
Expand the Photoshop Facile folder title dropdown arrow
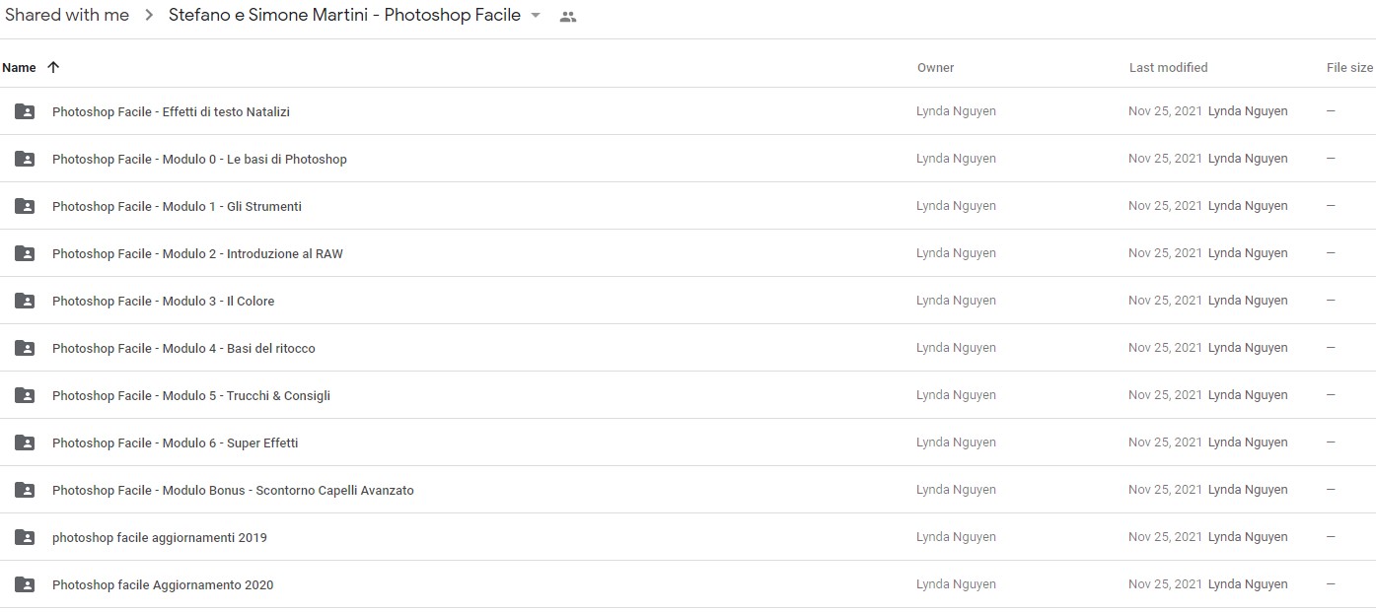click(x=536, y=16)
